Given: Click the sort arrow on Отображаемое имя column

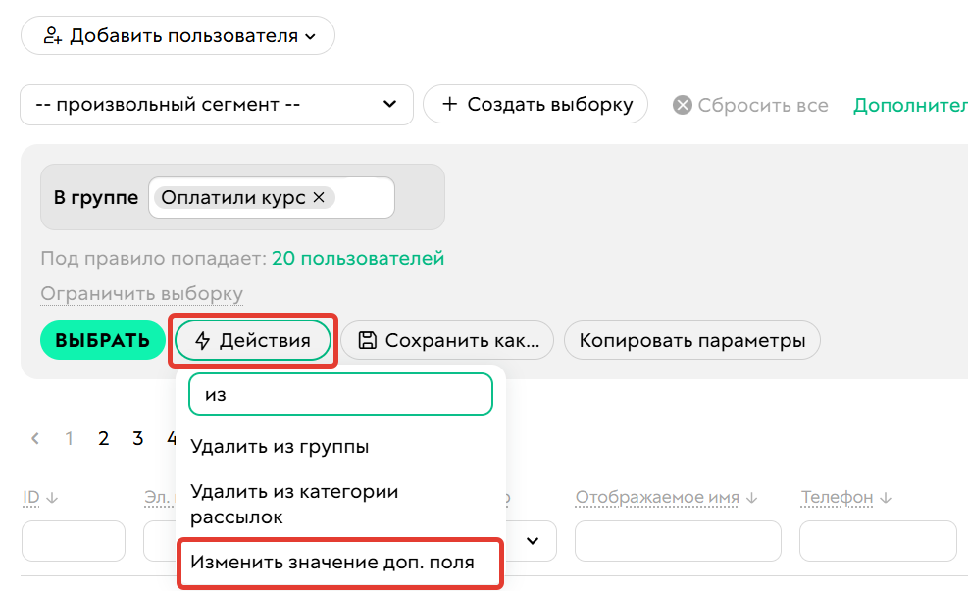Looking at the screenshot, I should point(750,497).
